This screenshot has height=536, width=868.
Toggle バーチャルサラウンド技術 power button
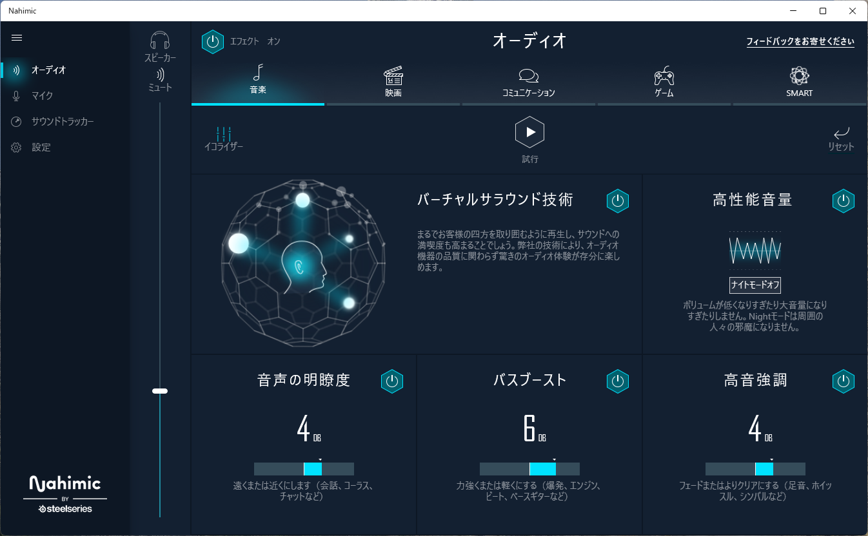click(618, 201)
